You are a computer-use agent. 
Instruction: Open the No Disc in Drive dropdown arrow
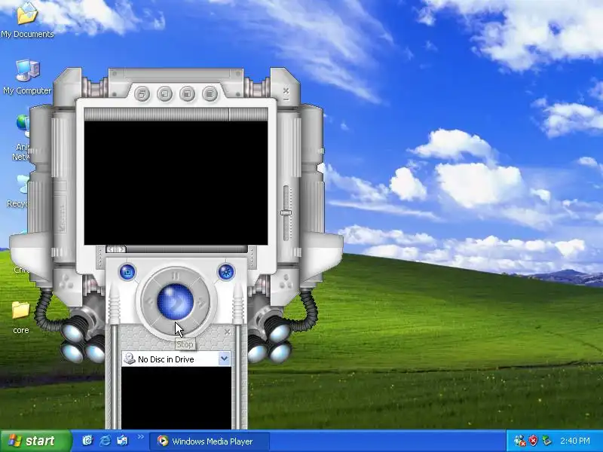(x=224, y=359)
